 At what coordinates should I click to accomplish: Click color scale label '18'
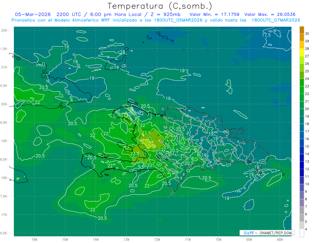[x=307, y=124]
